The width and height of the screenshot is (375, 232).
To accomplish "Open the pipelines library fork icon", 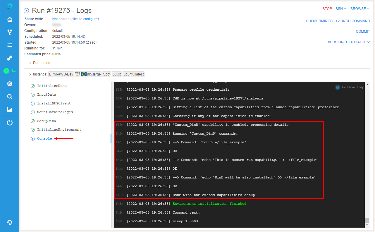I will coord(10,32).
